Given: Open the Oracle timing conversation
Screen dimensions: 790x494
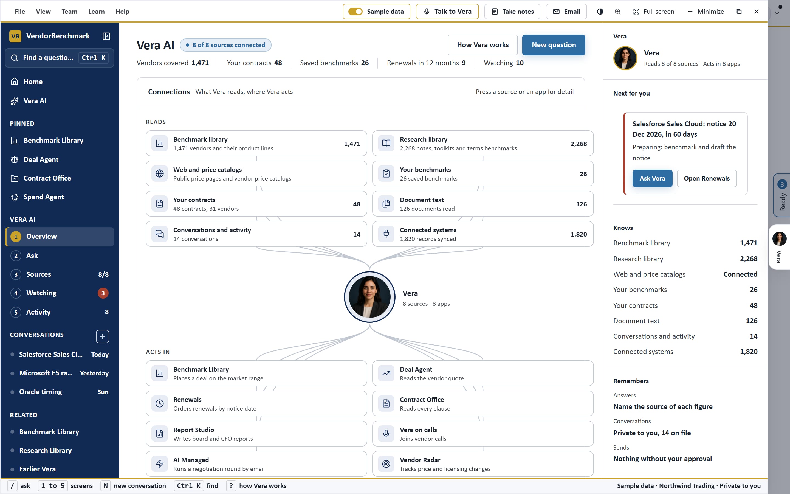Looking at the screenshot, I should (60, 392).
